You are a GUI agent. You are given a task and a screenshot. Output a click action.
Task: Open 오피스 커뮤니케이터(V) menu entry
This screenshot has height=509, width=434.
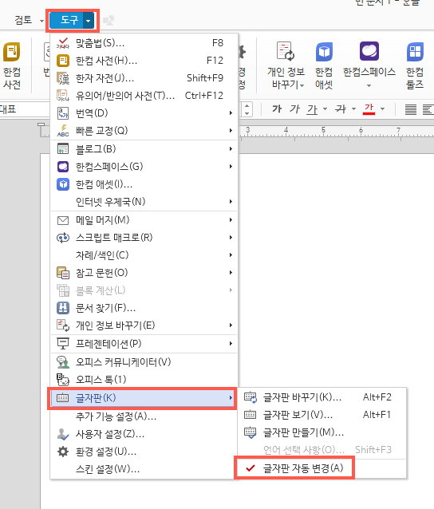pyautogui.click(x=144, y=362)
